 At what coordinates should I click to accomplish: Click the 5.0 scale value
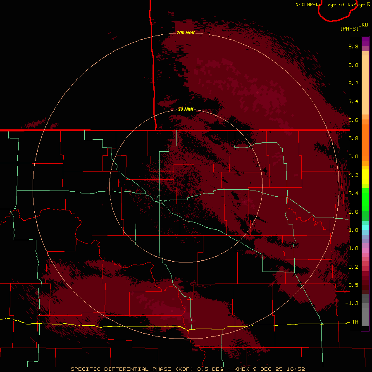point(353,157)
